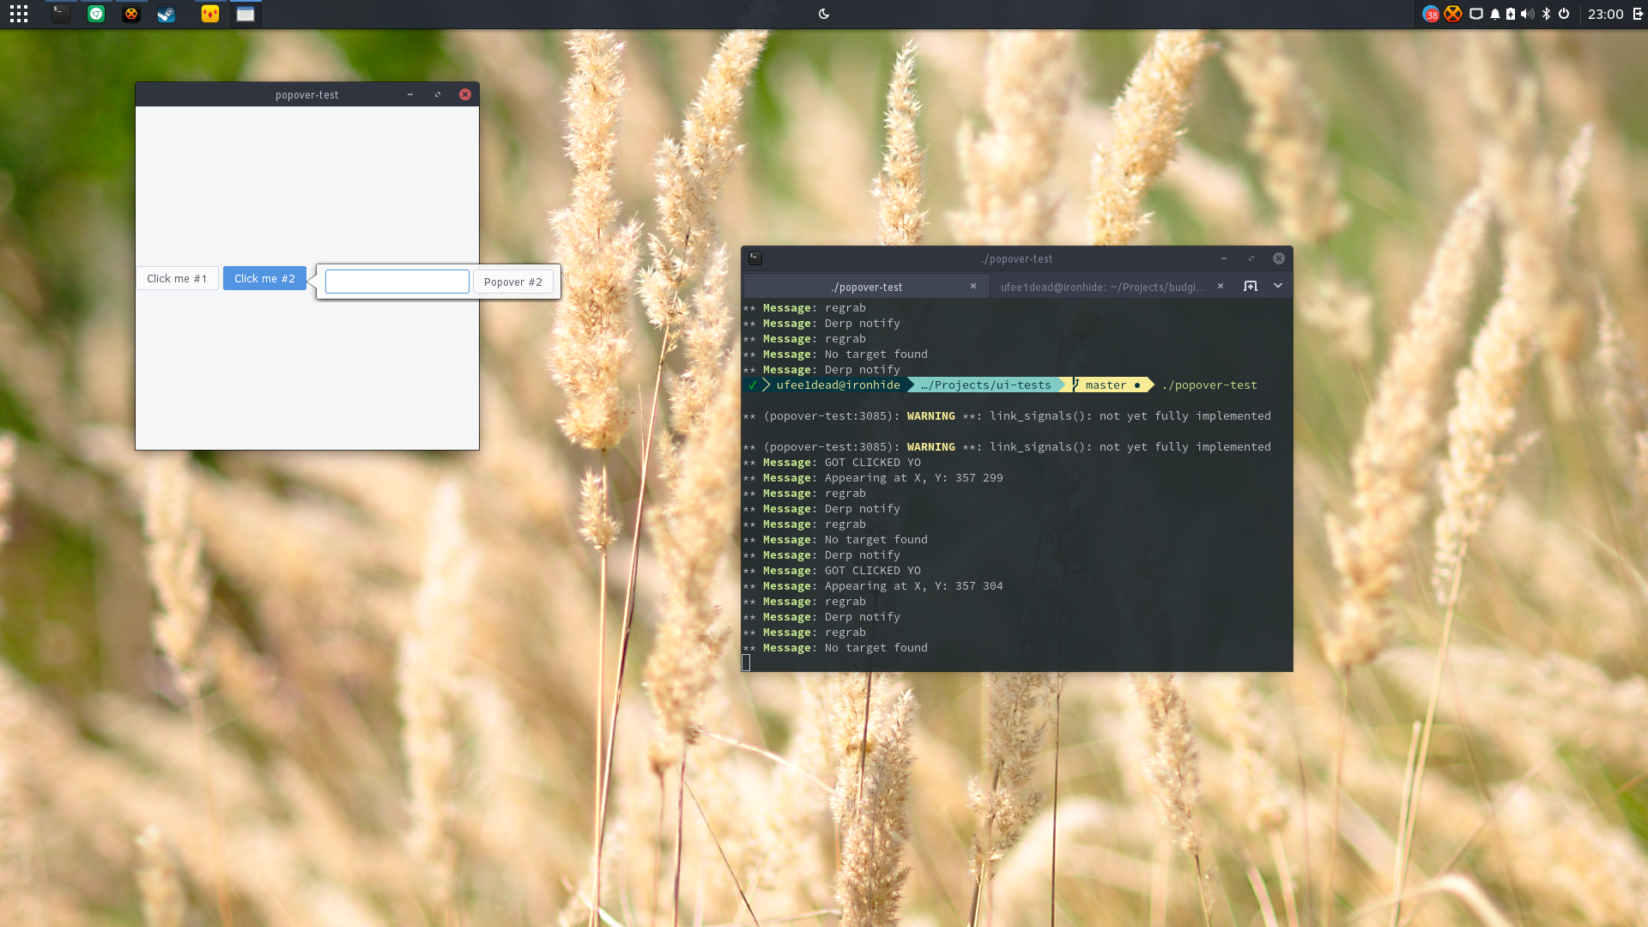Show notifications bell indicator
Viewport: 1648px width, 927px height.
(x=1495, y=14)
